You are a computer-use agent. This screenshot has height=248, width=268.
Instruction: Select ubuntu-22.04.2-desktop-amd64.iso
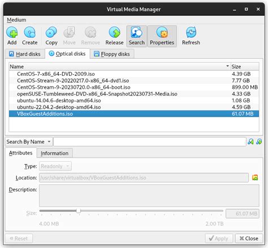[134, 107]
